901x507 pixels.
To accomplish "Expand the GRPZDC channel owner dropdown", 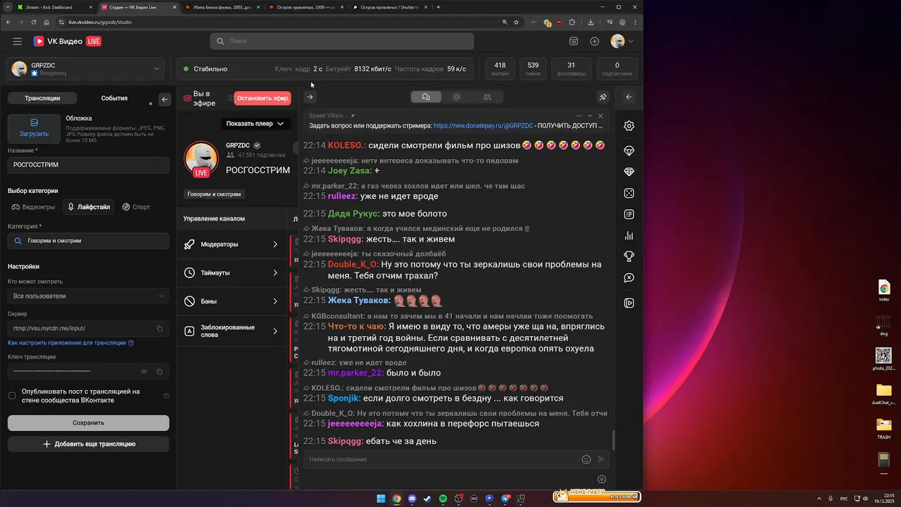I will click(x=156, y=69).
